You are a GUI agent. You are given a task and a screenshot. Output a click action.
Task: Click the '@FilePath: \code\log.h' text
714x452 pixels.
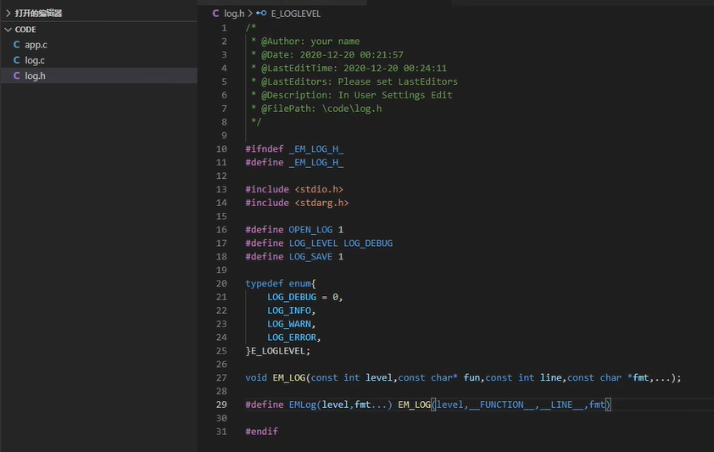point(321,109)
